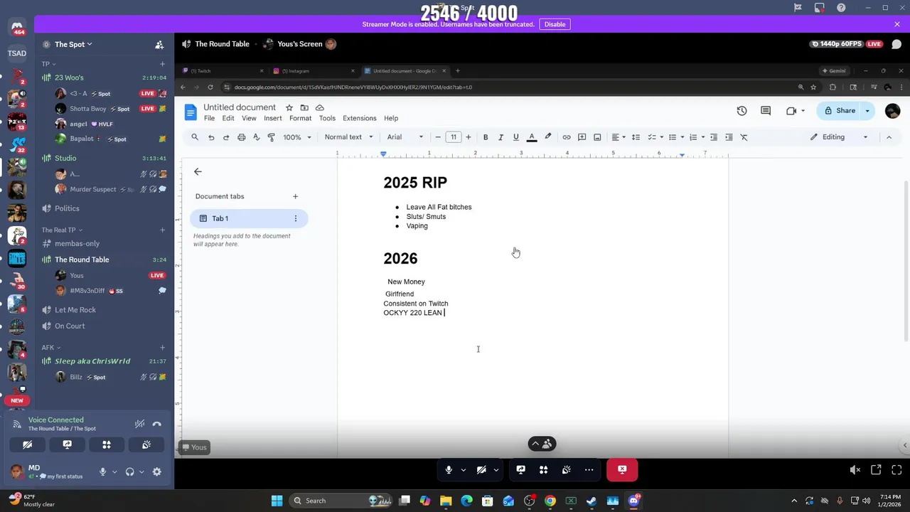
Task: Open soundboard in Discord voice panel
Action: [x=146, y=444]
